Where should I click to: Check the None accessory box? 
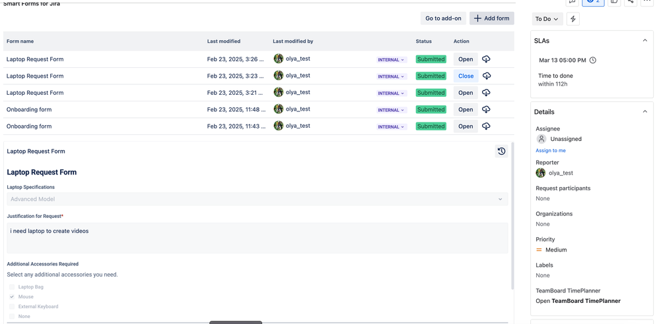pyautogui.click(x=12, y=317)
